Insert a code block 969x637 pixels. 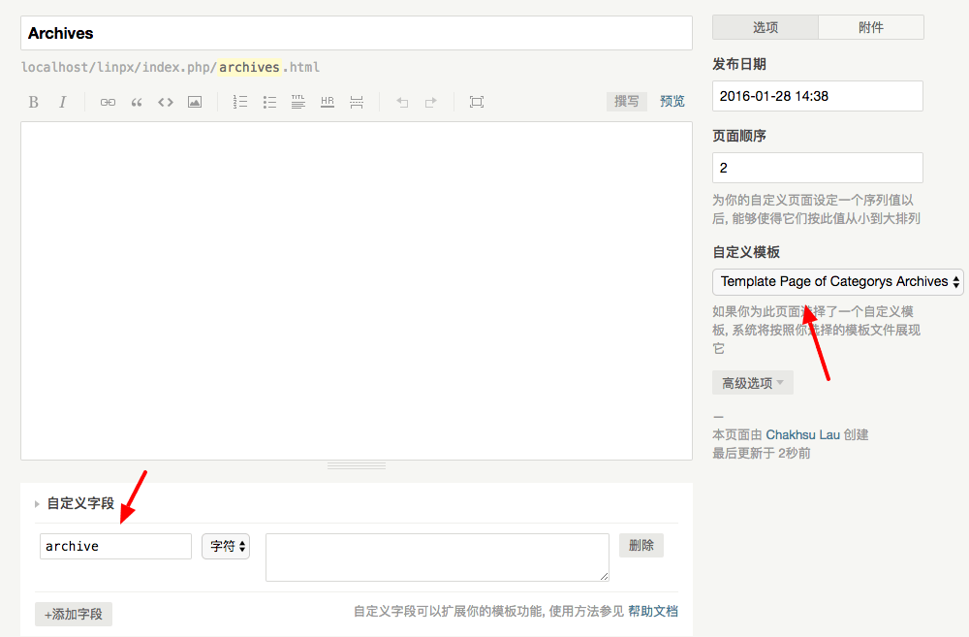click(x=165, y=102)
